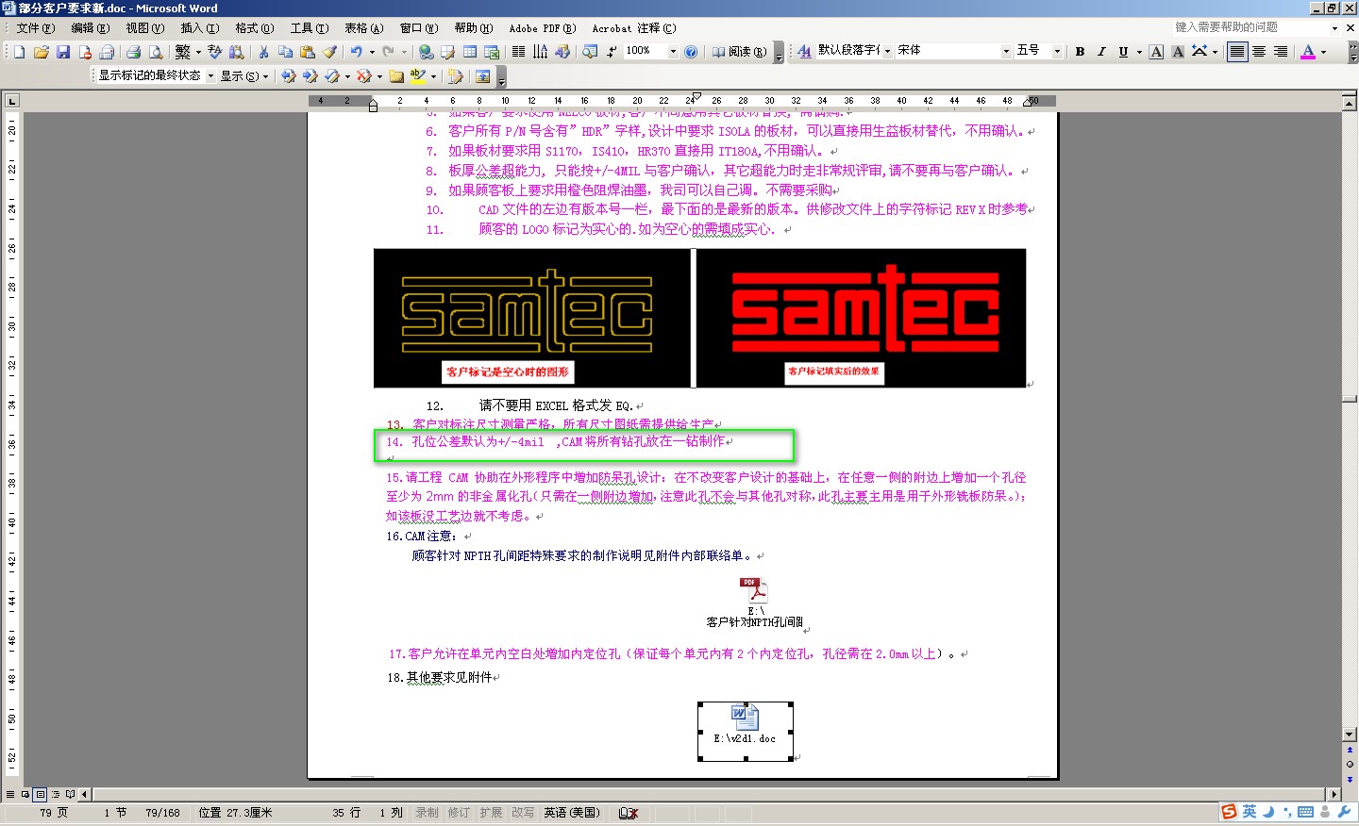The height and width of the screenshot is (826, 1359).
Task: Toggle italic formatting
Action: [1101, 51]
